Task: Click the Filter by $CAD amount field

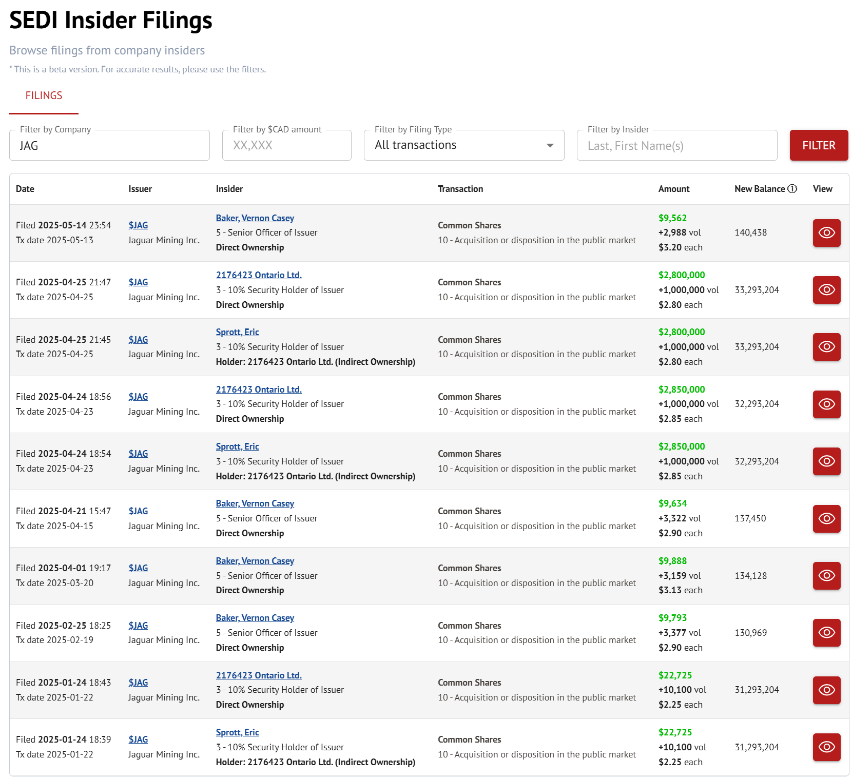Action: coord(286,146)
